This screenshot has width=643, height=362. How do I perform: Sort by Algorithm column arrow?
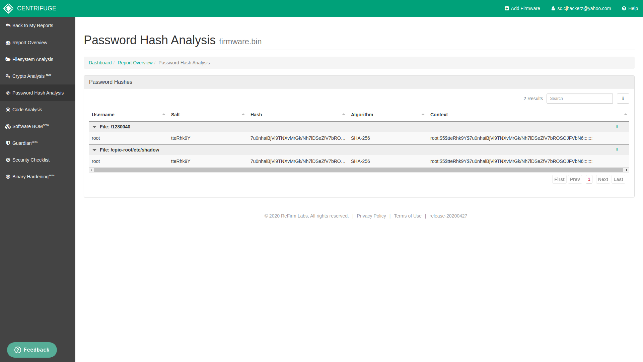423,115
